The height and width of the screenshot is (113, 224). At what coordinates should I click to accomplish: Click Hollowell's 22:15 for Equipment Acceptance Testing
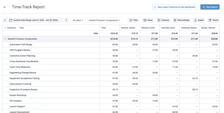pos(195,78)
